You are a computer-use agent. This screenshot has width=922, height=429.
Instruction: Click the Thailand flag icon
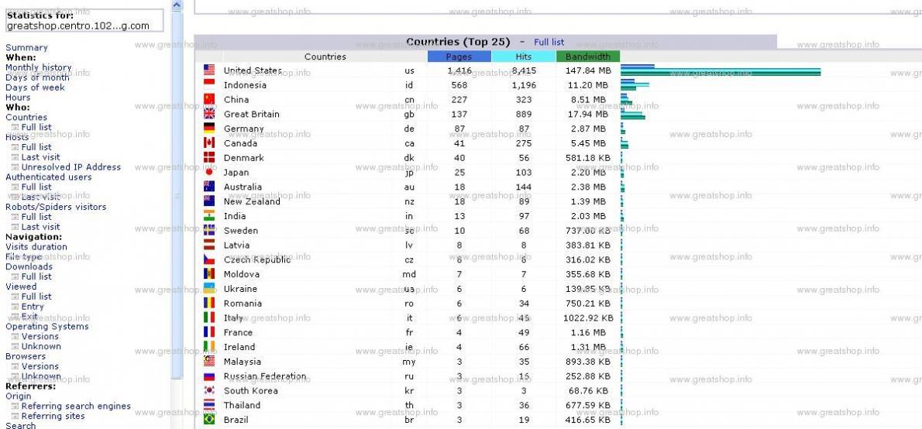click(x=208, y=405)
